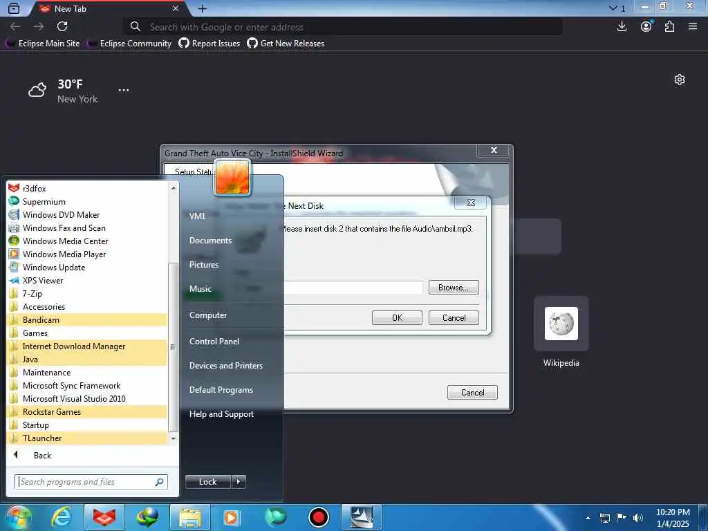
Task: Open new tab page settings gear
Action: coord(680,80)
